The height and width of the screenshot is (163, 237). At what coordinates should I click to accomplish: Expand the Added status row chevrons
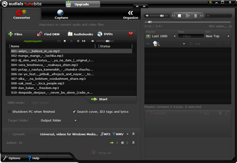click(133, 143)
